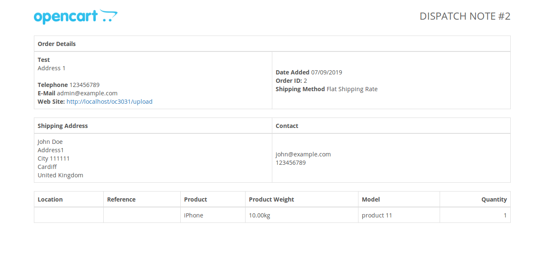This screenshot has width=540, height=276.
Task: Select the iPhone product cell
Action: (213, 215)
